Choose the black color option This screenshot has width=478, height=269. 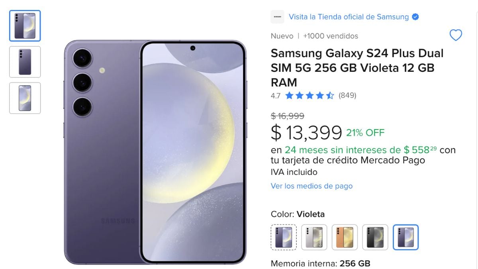tap(375, 237)
